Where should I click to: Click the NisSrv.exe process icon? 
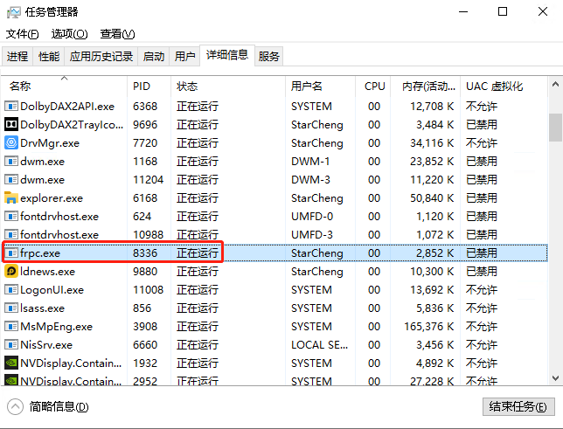(11, 344)
